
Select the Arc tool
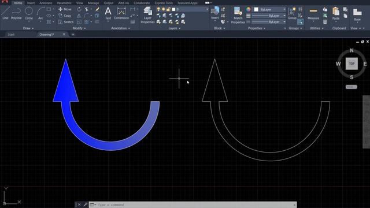point(40,13)
